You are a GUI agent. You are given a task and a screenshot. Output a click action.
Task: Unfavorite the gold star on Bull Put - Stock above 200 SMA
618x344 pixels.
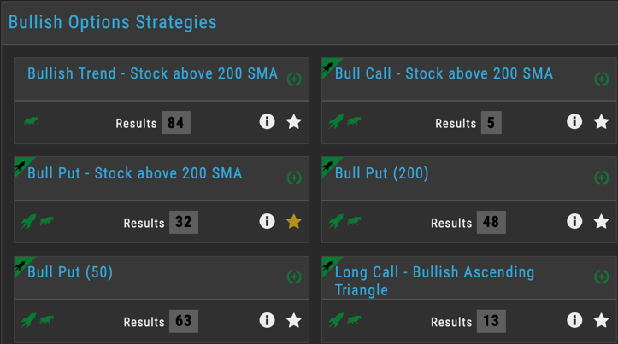click(294, 222)
